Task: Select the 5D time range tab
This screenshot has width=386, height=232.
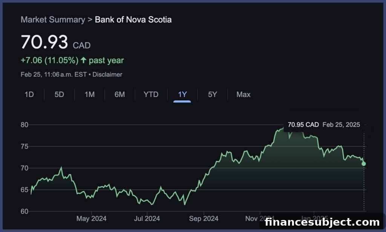Action: coord(59,94)
